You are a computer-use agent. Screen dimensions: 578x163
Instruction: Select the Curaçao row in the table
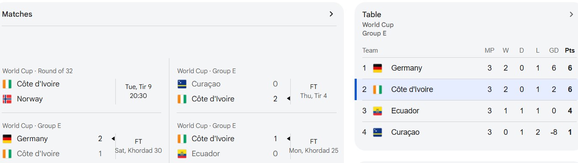468,132
